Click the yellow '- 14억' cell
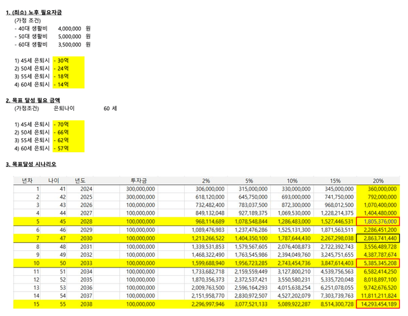Screen dimensions: 408x316 click(68, 85)
